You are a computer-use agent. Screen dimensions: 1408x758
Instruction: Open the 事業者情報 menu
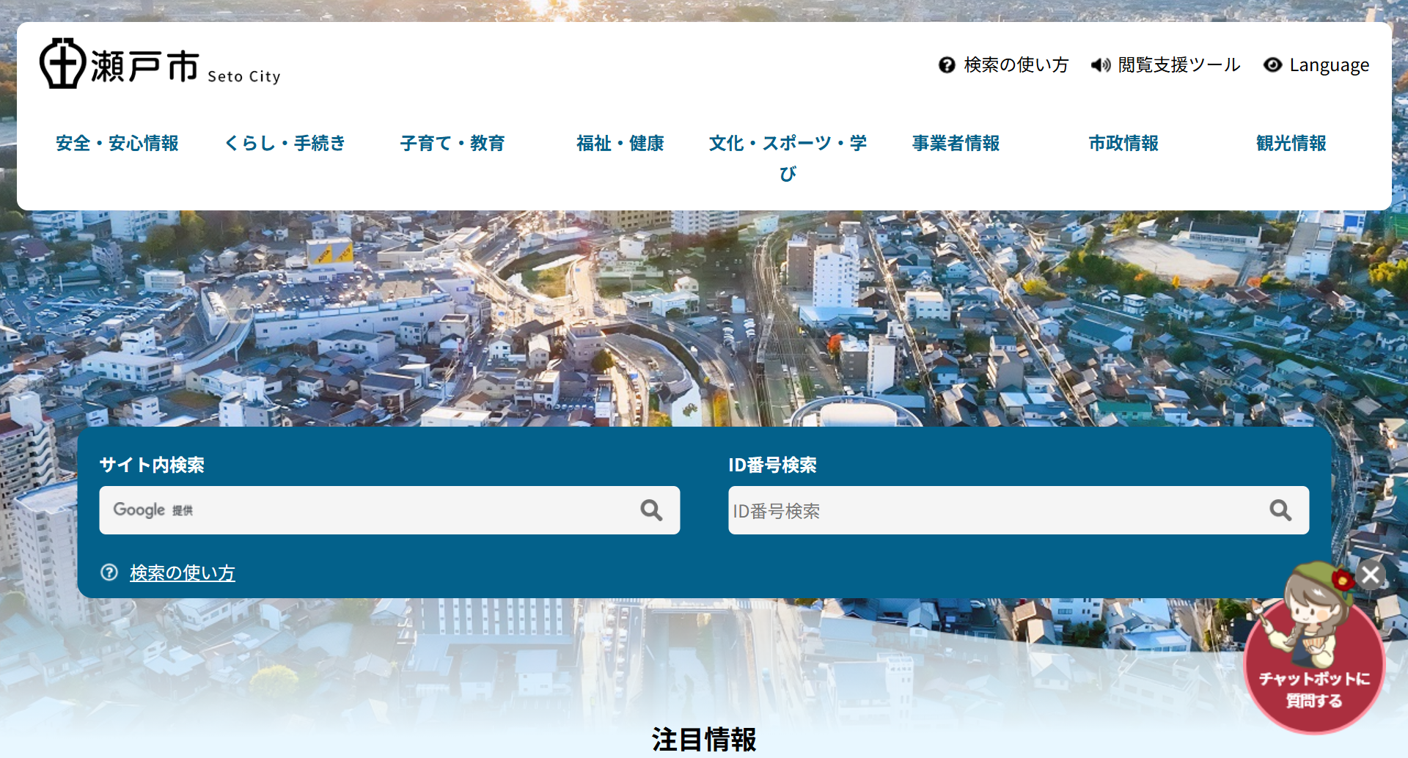point(956,144)
